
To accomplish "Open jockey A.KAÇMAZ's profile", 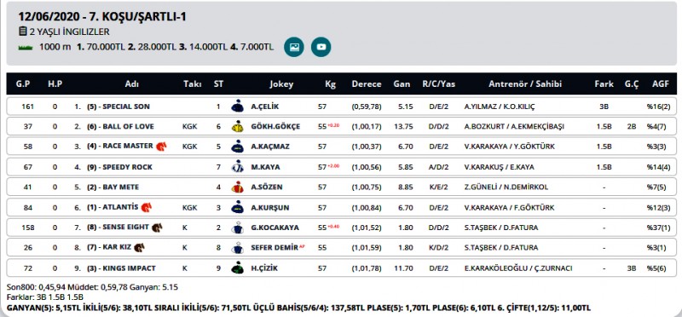I will pos(269,147).
